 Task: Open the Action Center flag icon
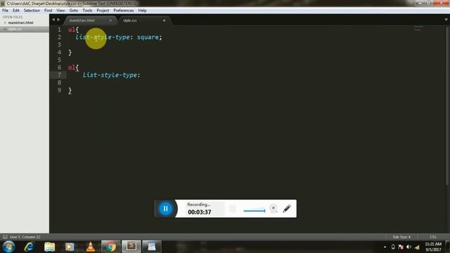[401, 247]
